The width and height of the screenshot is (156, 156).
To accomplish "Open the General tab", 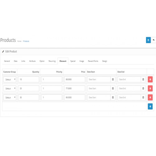I will [x=7, y=61].
